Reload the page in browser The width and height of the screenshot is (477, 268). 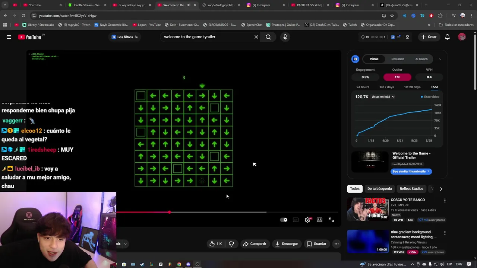pos(23,16)
